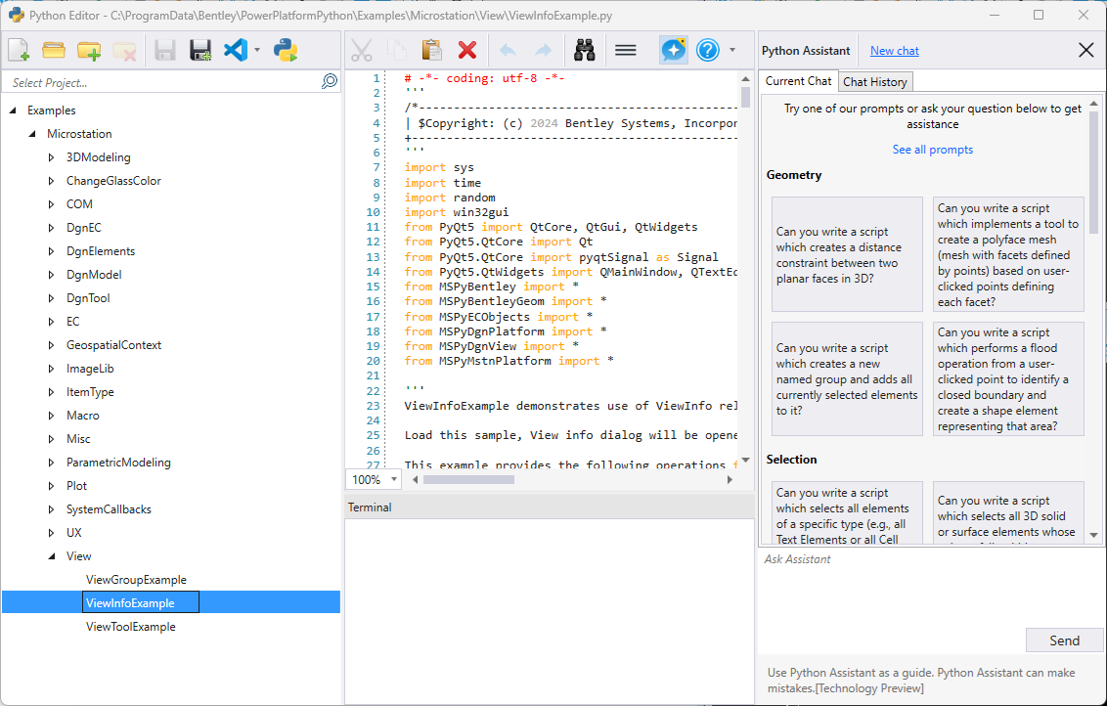The width and height of the screenshot is (1107, 706).
Task: Open Help using the question mark icon
Action: (x=707, y=50)
